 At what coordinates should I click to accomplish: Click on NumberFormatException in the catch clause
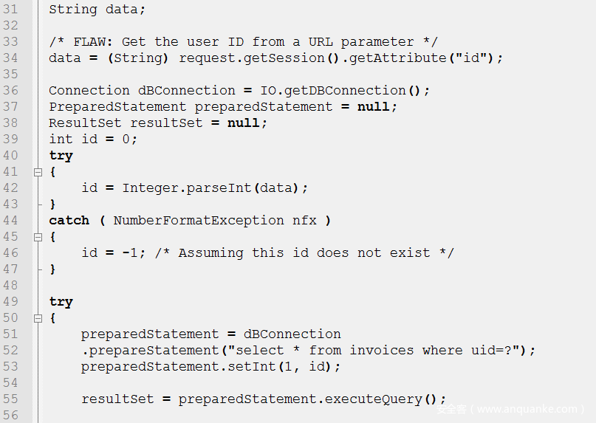pyautogui.click(x=199, y=221)
